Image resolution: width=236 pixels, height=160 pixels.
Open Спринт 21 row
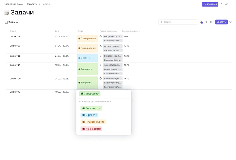(x=15, y=65)
